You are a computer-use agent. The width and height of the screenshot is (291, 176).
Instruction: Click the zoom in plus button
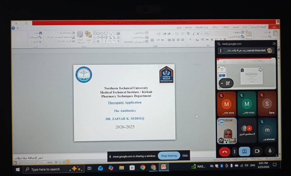(20, 163)
